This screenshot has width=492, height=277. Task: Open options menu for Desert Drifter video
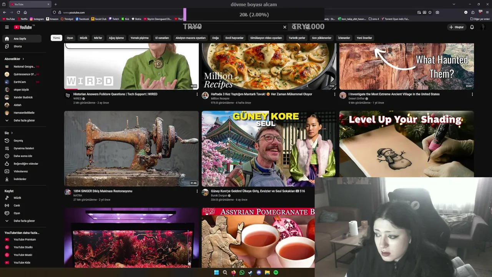472,94
